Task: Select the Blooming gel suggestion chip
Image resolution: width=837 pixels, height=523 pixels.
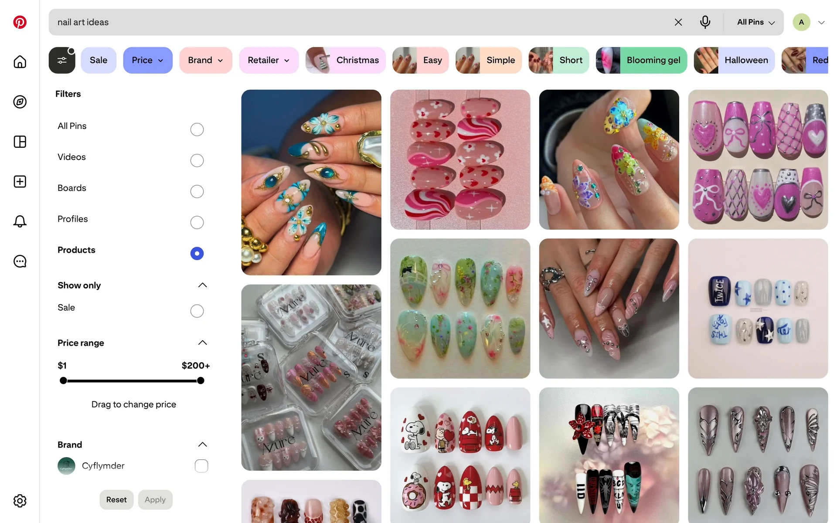Action: point(641,60)
